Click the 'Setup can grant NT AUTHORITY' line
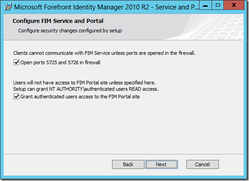The image size is (249, 181). [x=86, y=89]
